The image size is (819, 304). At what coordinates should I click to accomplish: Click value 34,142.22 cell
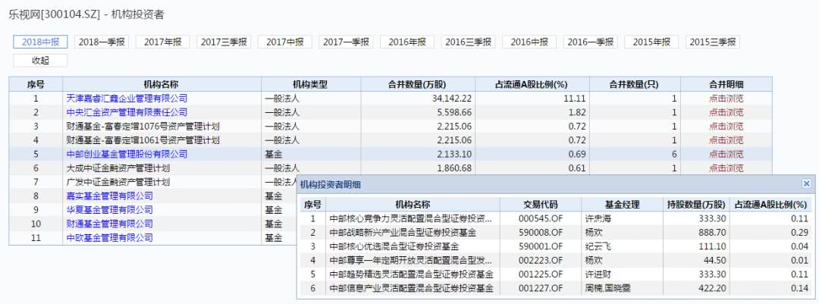453,99
